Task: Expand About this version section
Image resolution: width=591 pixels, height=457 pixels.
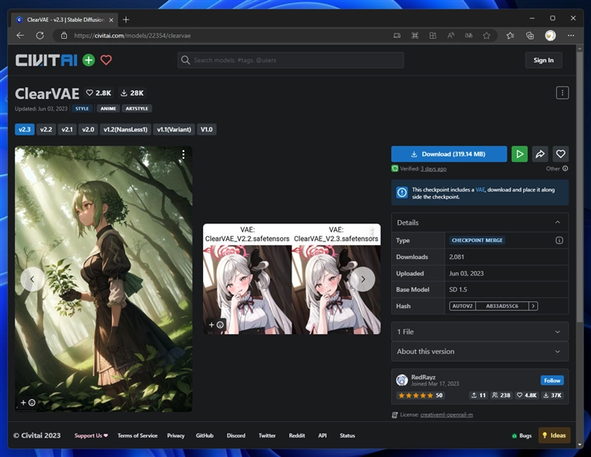Action: 480,351
